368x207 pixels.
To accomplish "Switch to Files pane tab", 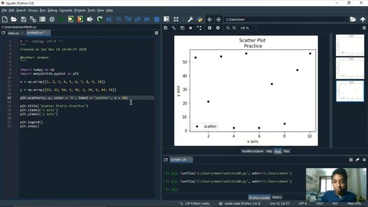I will click(x=286, y=151).
